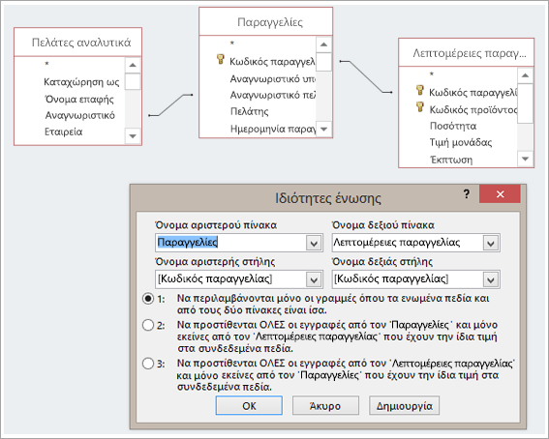
Task: Select Έκπτωση field
Action: click(x=451, y=160)
